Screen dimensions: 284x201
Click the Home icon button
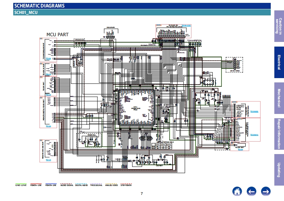point(237,191)
